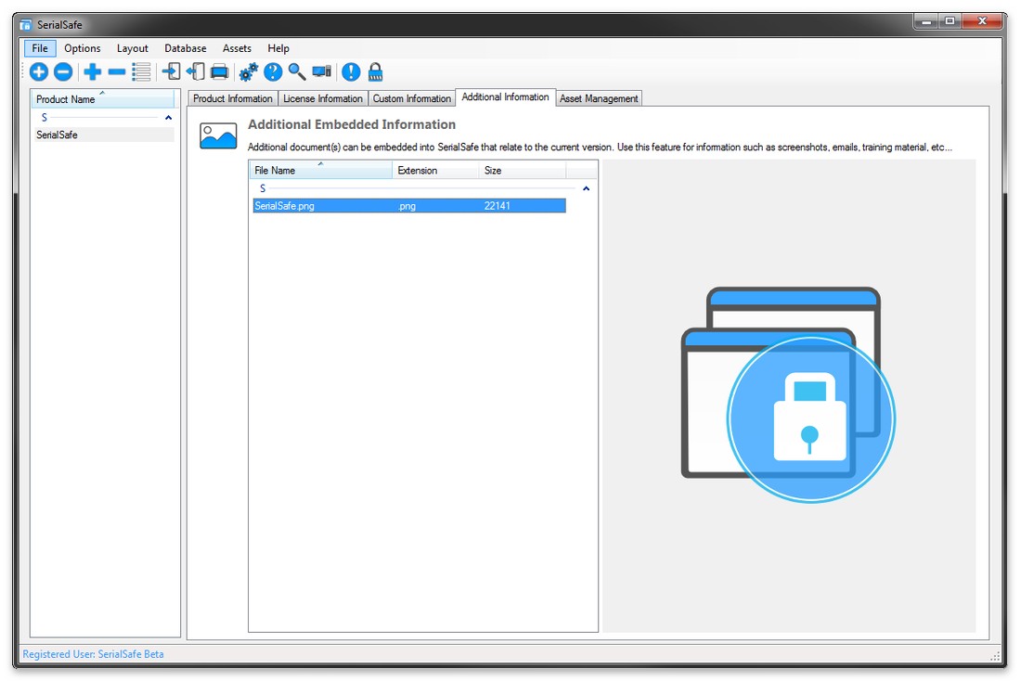Open settings with the gears icon
The height and width of the screenshot is (682, 1021).
(248, 71)
